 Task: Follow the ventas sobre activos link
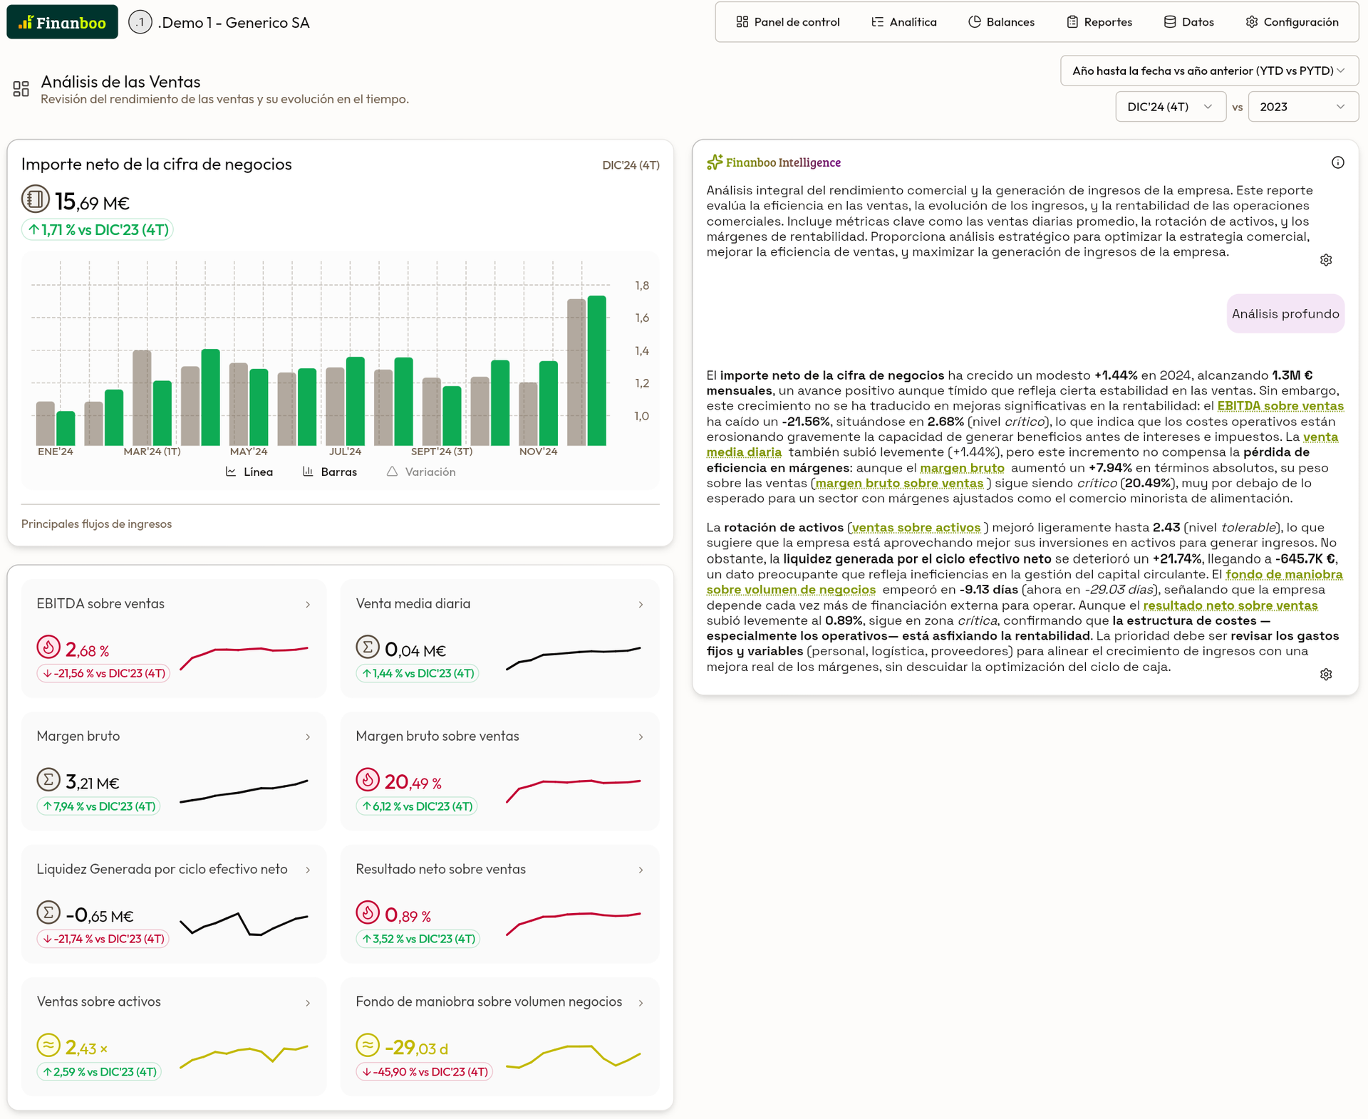916,527
